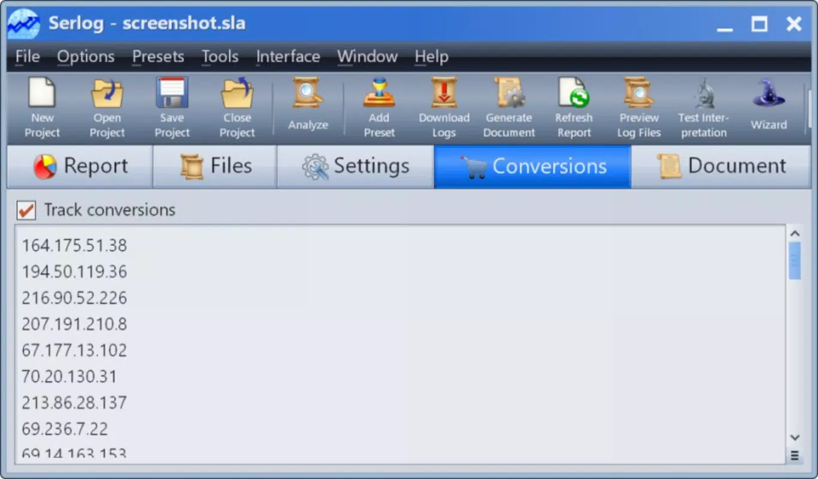Click IP address 67.177.13.102
The width and height of the screenshot is (818, 479).
click(74, 350)
